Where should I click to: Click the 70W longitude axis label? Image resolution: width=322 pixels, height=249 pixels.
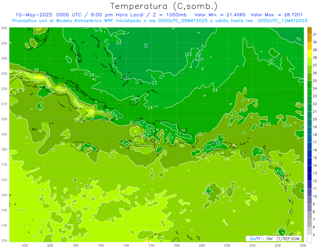[177, 245]
